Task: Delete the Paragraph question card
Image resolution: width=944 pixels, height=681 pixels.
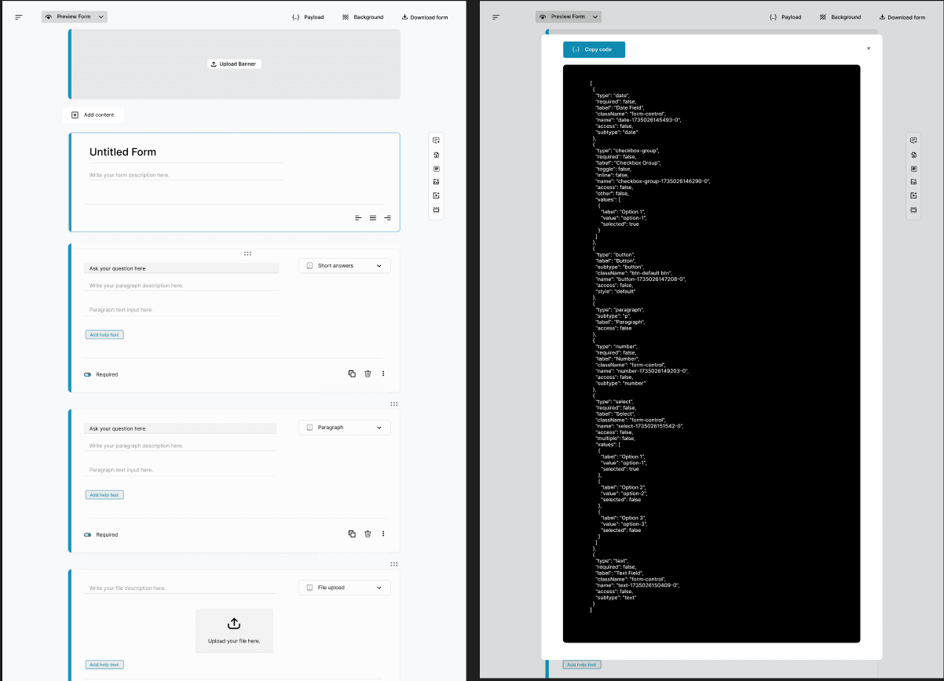Action: tap(368, 534)
